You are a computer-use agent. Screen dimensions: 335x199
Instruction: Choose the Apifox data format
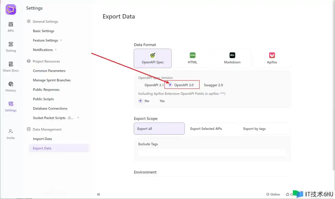coord(272,58)
